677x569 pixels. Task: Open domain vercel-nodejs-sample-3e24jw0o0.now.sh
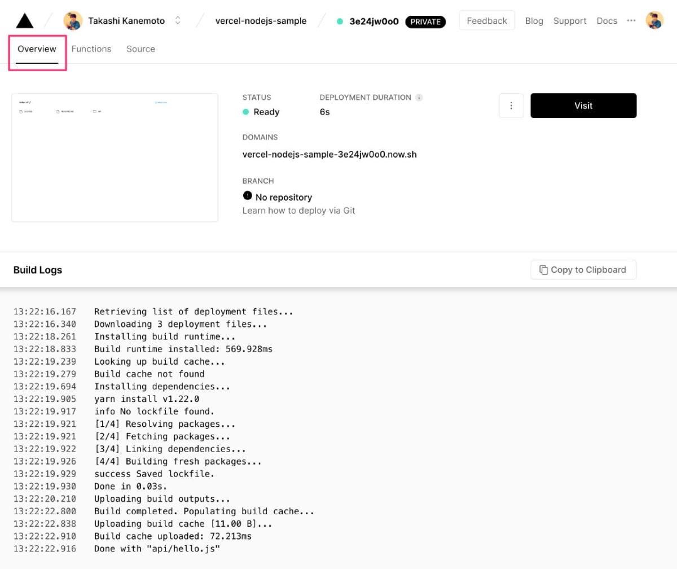click(329, 154)
